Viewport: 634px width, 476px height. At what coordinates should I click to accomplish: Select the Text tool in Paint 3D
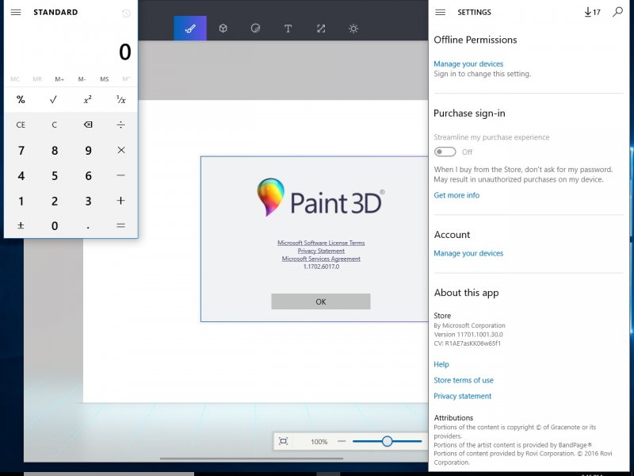point(288,29)
